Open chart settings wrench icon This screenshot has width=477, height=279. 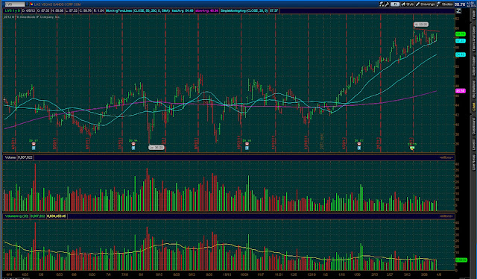click(387, 4)
